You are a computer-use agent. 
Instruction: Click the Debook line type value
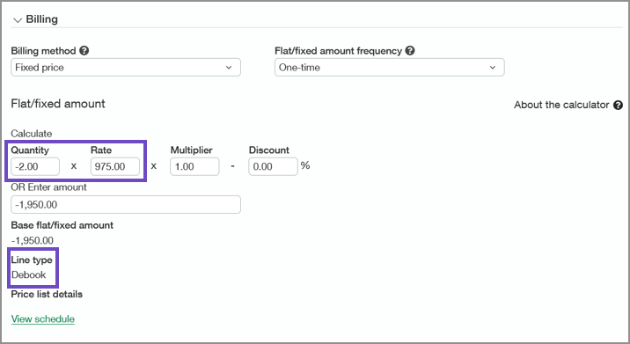tap(28, 274)
